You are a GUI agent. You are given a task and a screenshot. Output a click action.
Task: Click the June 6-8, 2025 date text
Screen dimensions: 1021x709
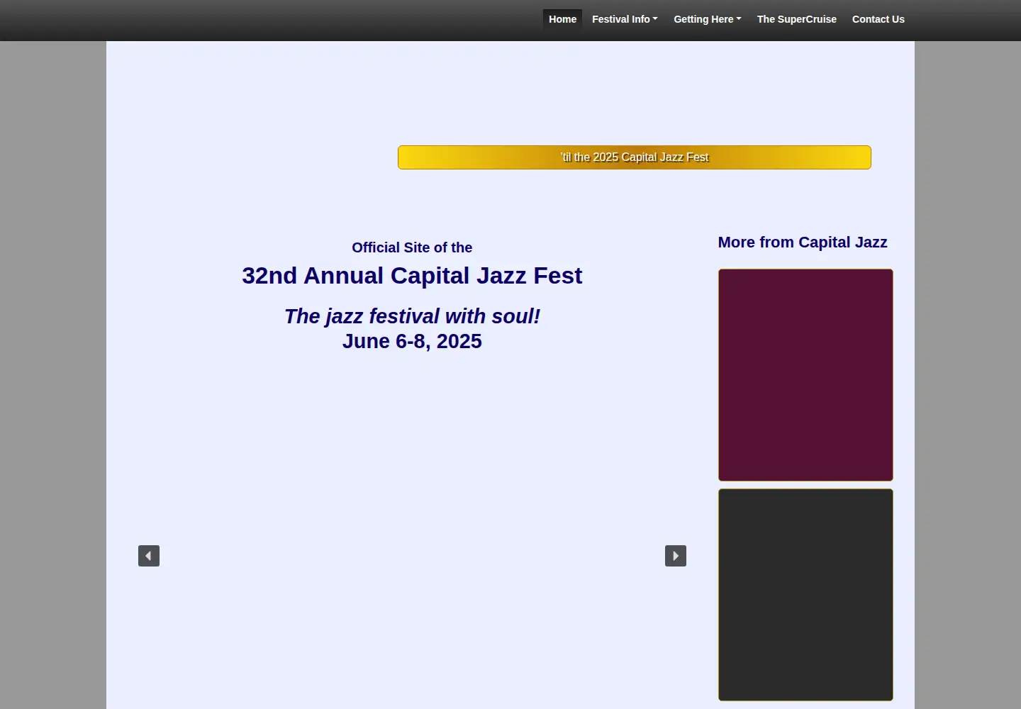point(412,341)
